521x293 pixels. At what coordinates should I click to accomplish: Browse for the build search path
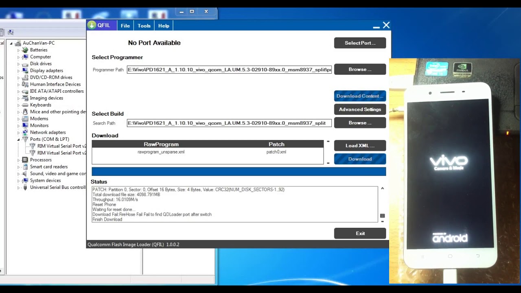pos(360,122)
